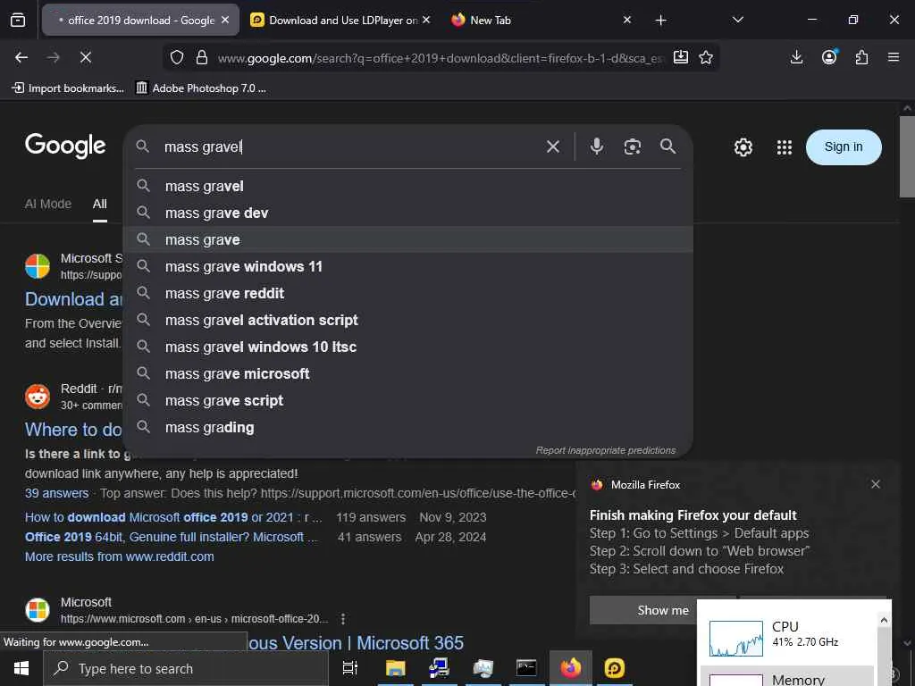
Task: Choose suggestion mass gravel windows 10 ltsc
Action: (x=408, y=347)
